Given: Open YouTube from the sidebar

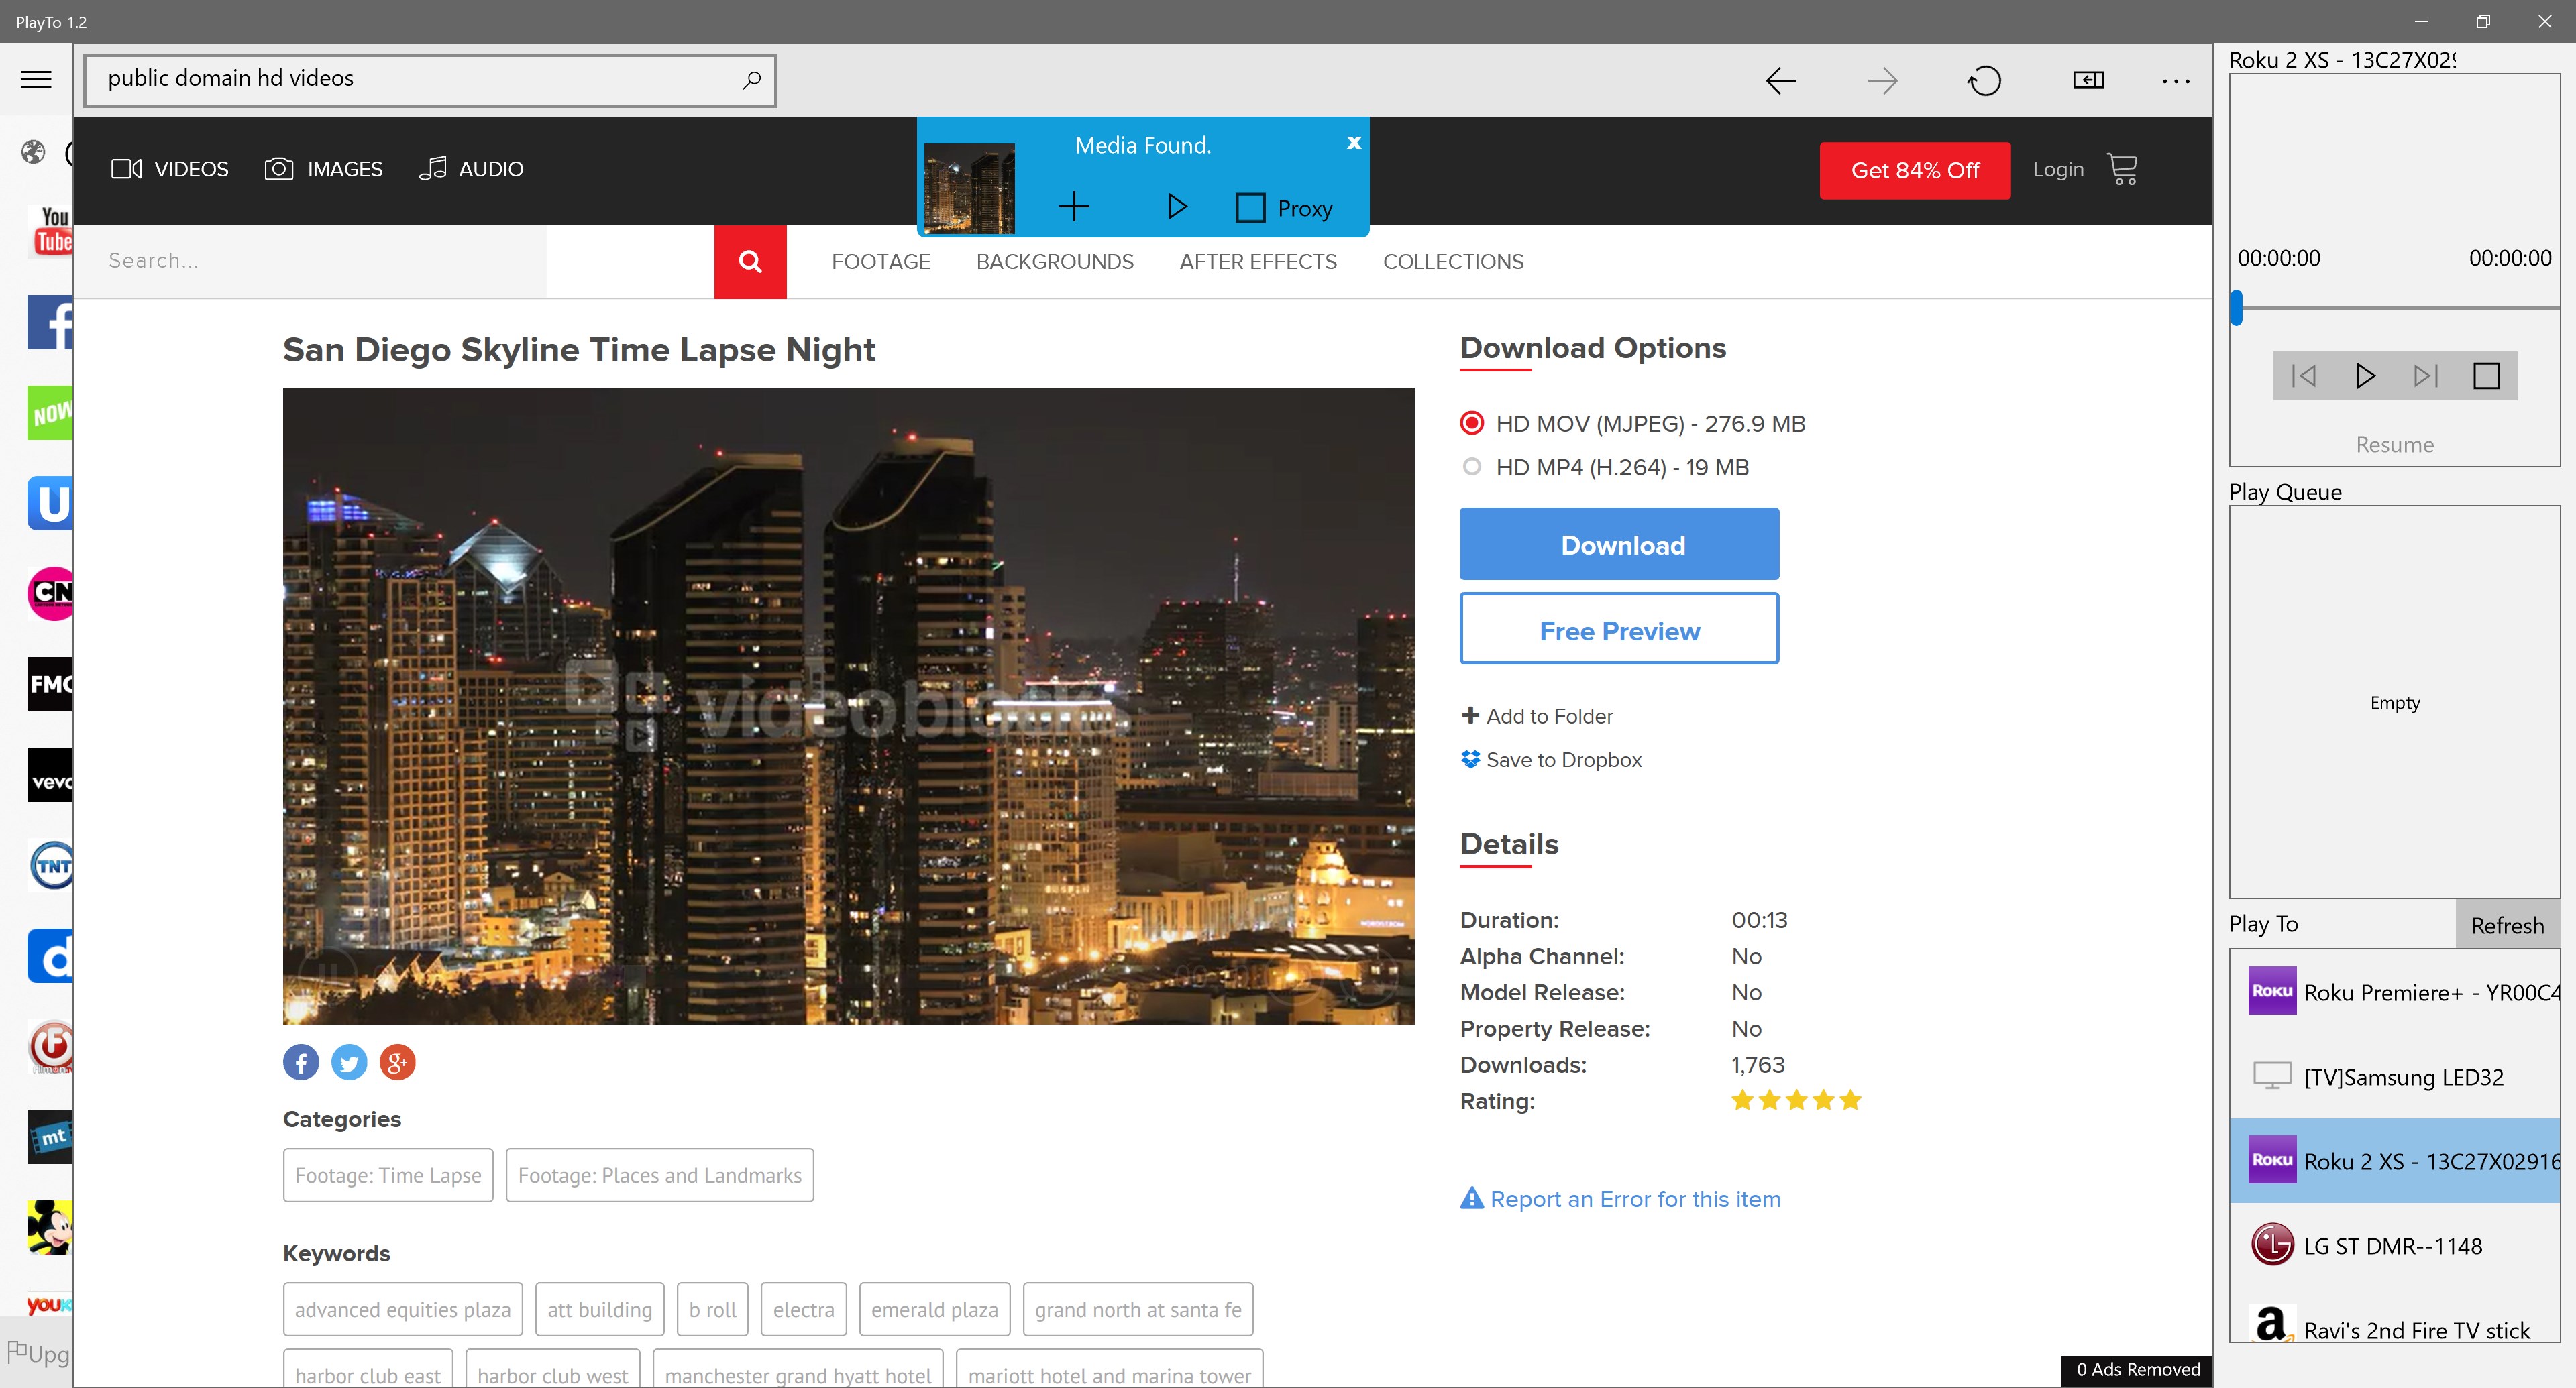Looking at the screenshot, I should tap(49, 232).
